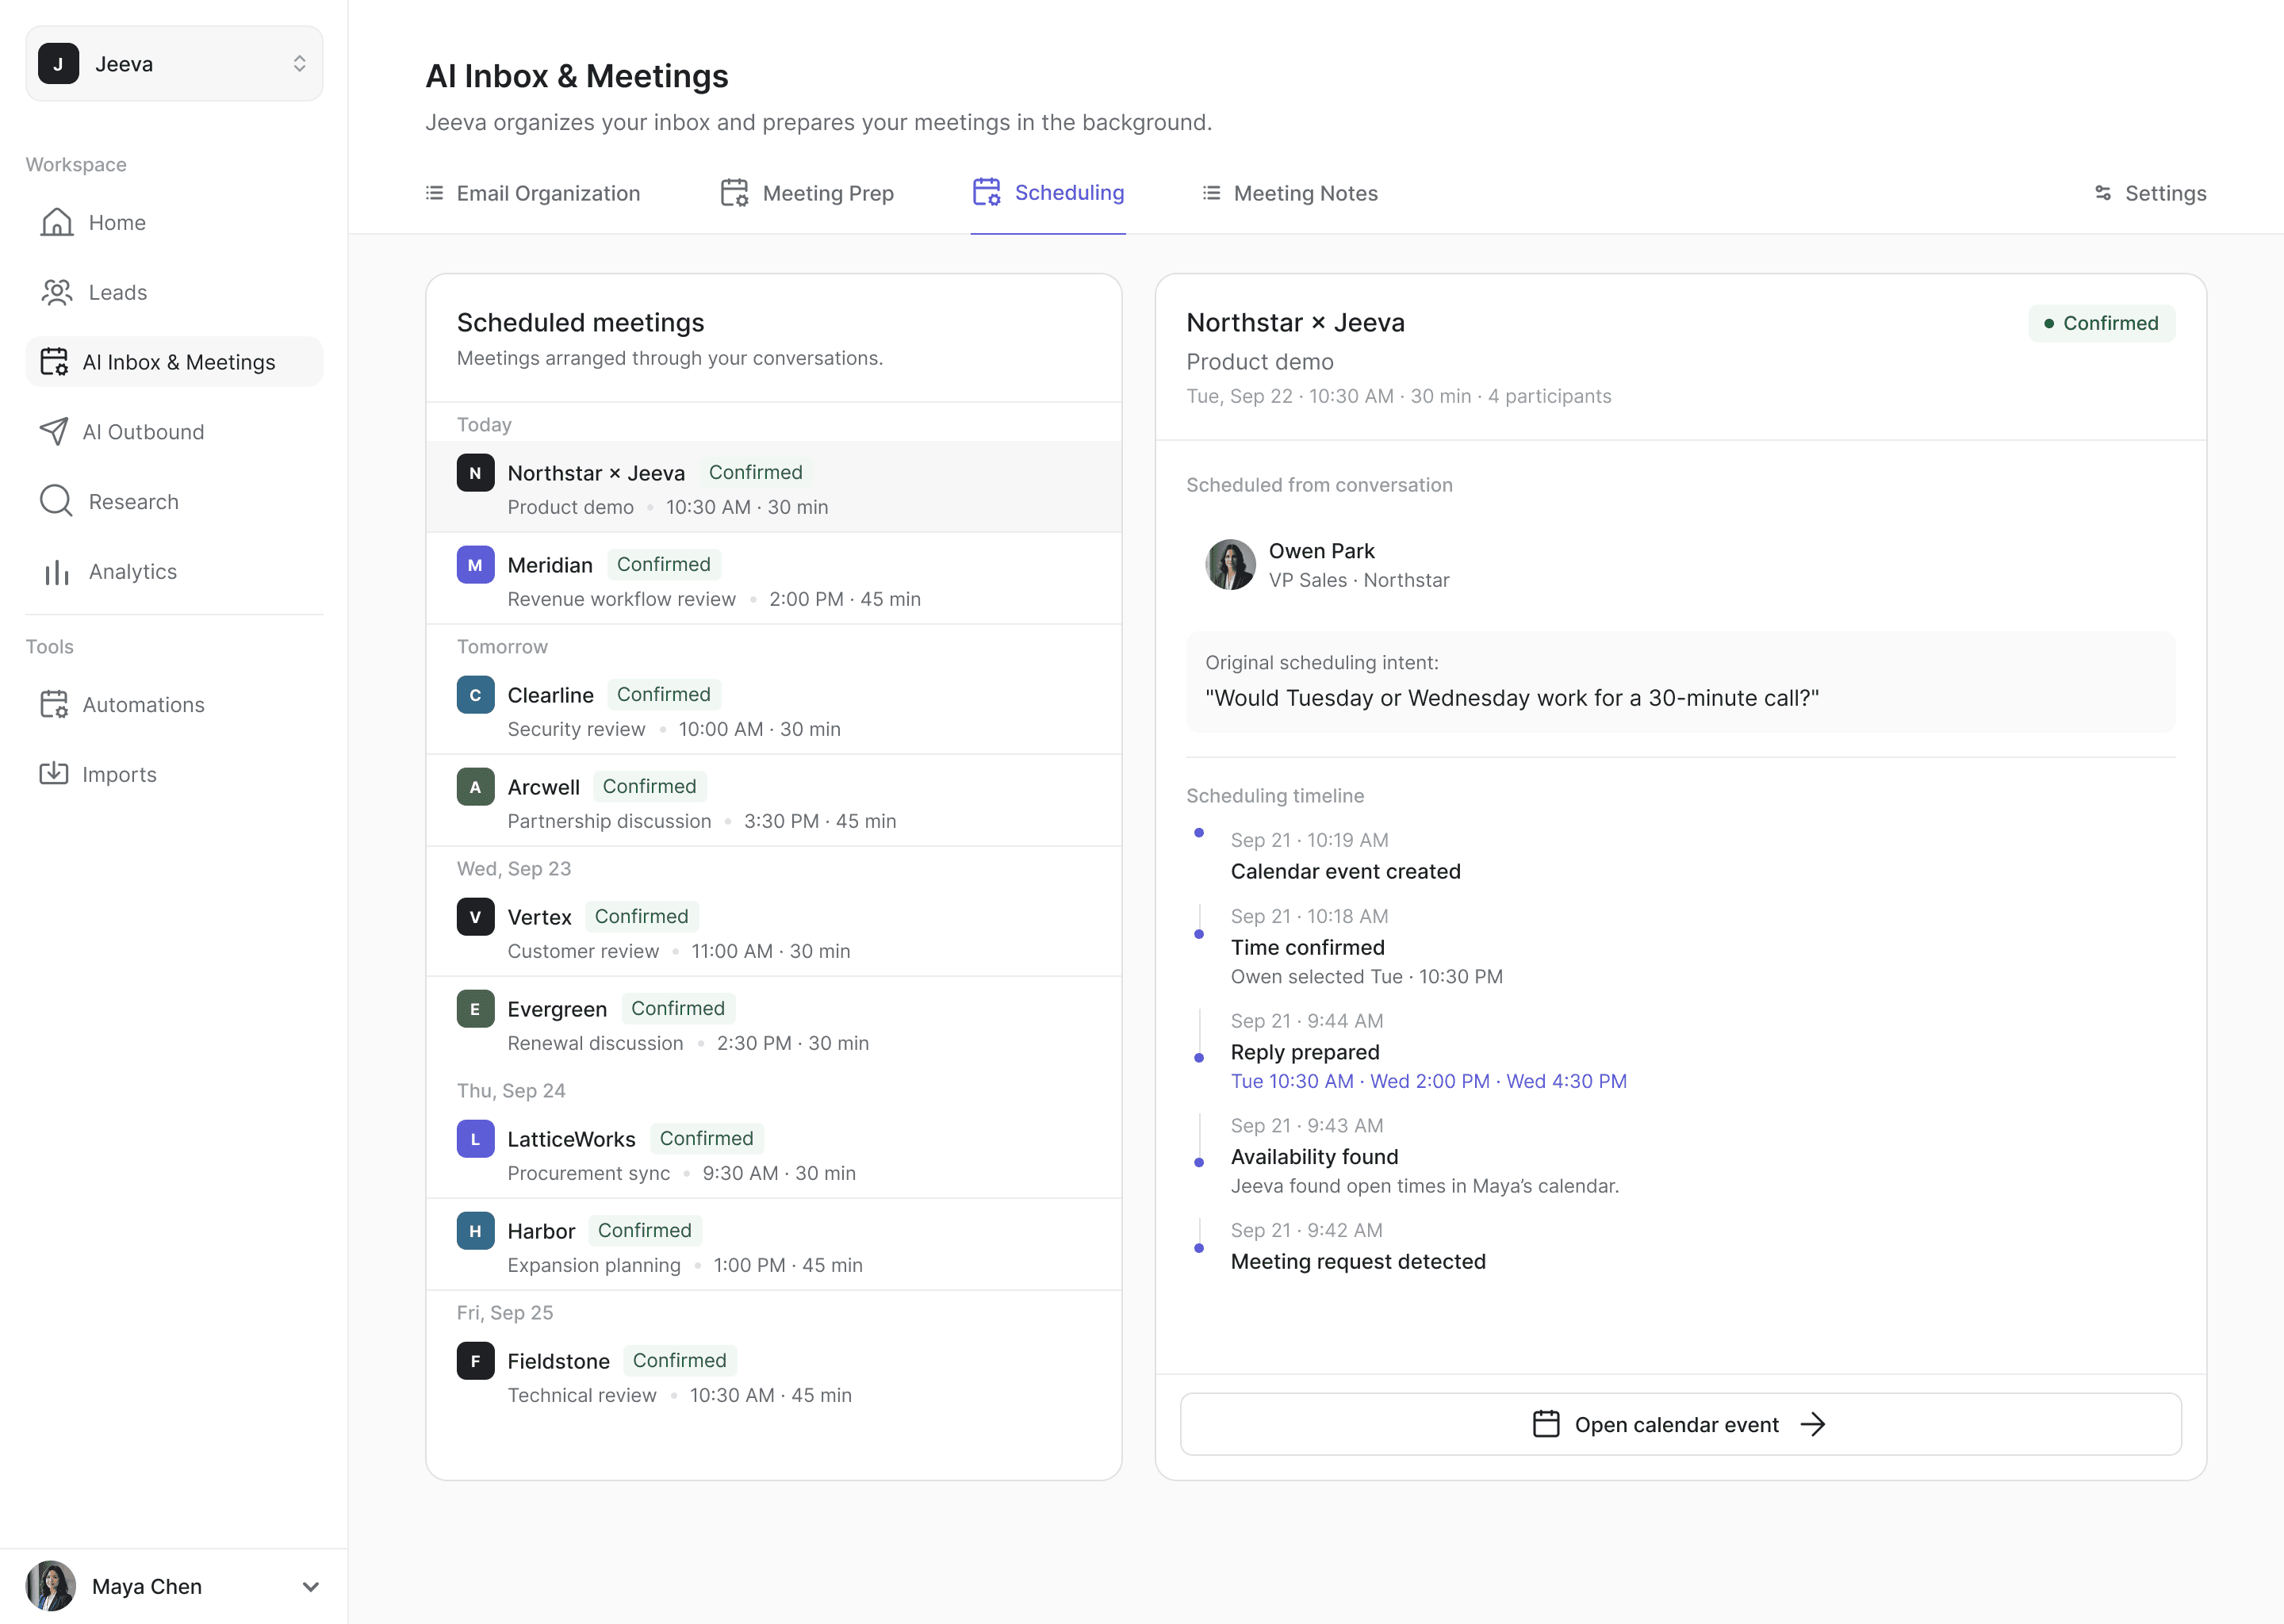This screenshot has height=1624, width=2284.
Task: Click the Clearline C avatar badge
Action: [x=475, y=695]
